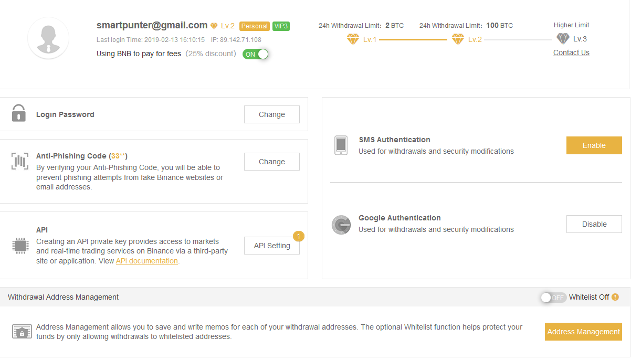Click the Anti-Phishing Code (33**) heading
The height and width of the screenshot is (360, 631).
(x=82, y=156)
